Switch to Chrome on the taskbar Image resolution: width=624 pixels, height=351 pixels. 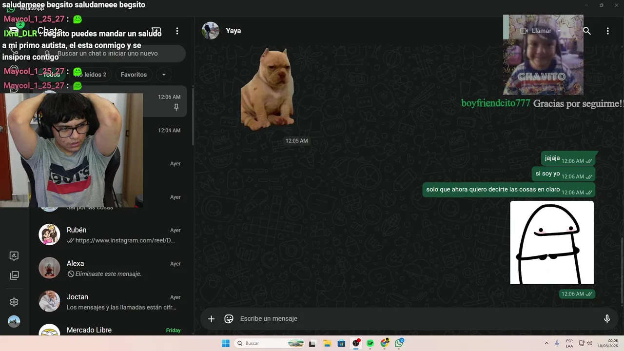pyautogui.click(x=385, y=343)
